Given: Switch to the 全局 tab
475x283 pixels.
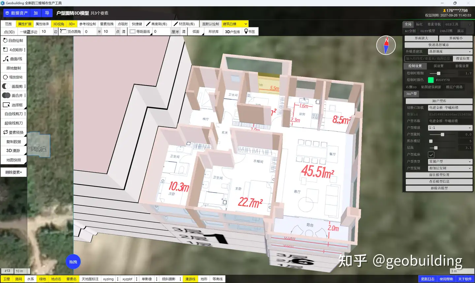Looking at the screenshot, I should (408, 24).
